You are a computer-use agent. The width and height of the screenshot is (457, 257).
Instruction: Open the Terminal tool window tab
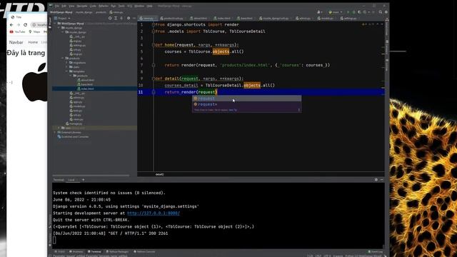pos(95,251)
